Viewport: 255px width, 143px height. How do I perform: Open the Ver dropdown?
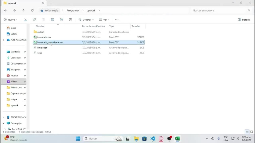click(104, 20)
